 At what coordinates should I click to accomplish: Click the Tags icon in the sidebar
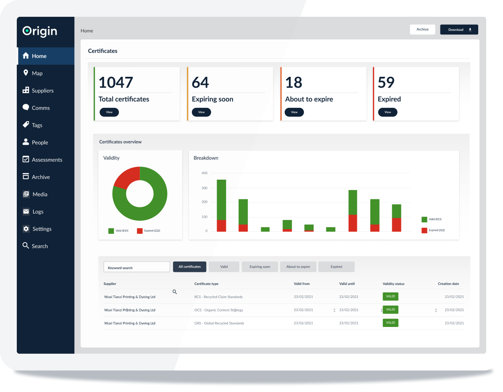tap(26, 125)
